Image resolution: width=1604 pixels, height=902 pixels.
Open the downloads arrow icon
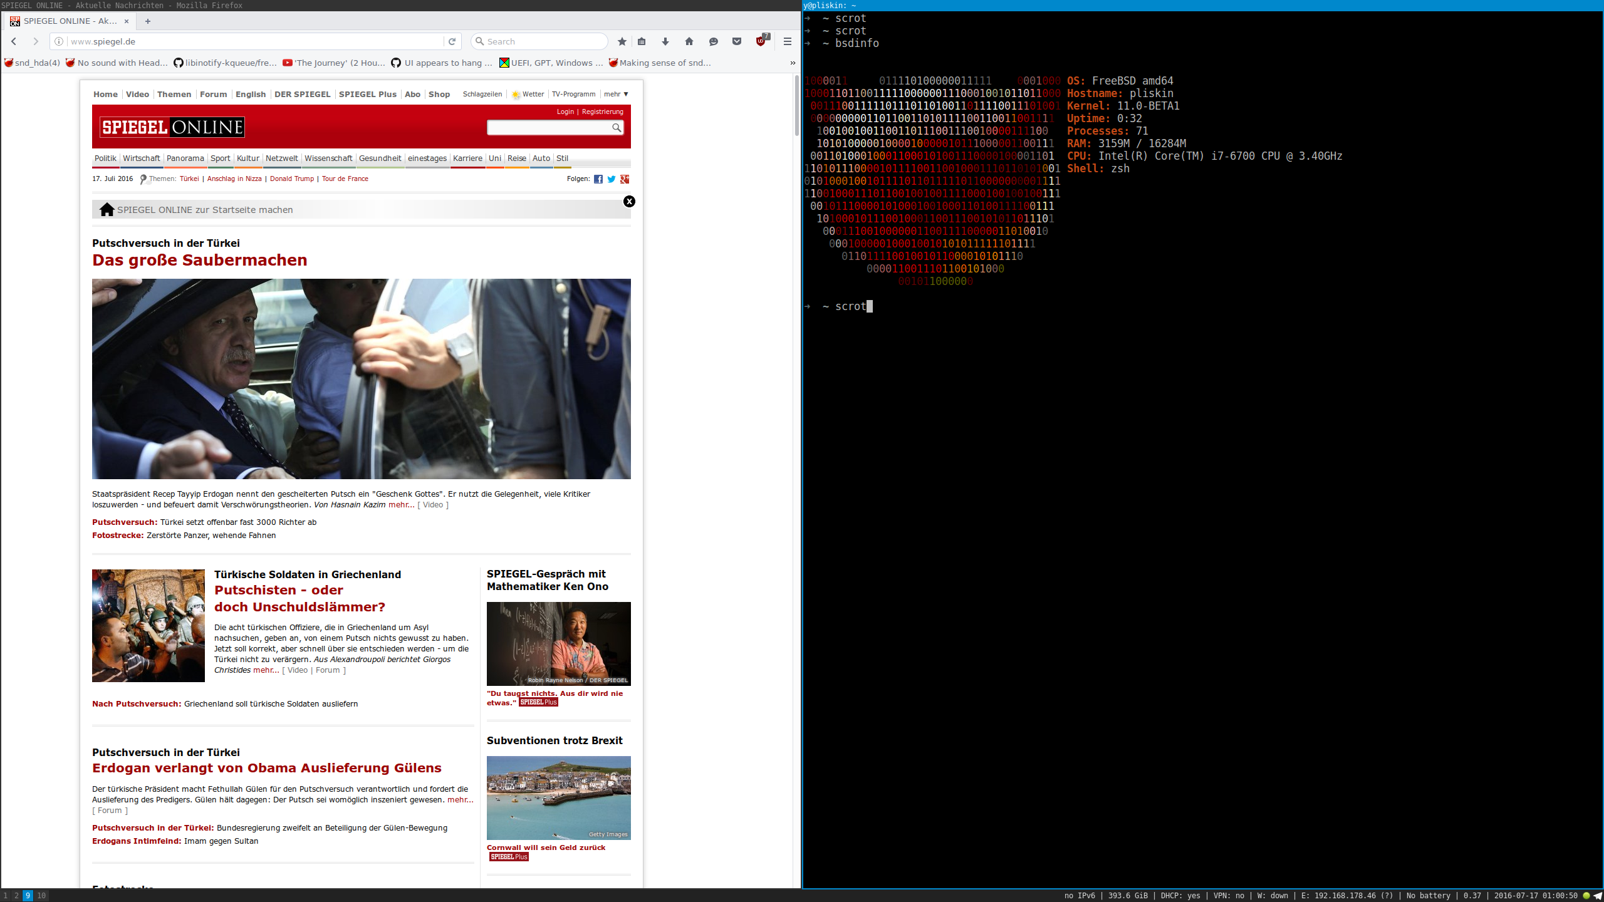[x=665, y=41]
